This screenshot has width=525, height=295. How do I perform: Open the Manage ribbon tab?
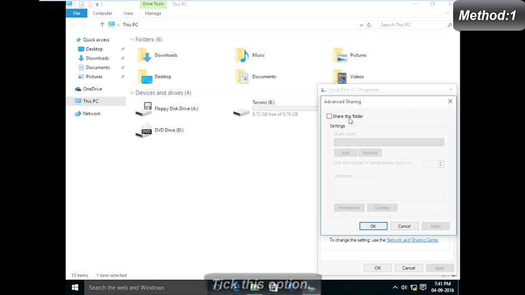(x=153, y=13)
